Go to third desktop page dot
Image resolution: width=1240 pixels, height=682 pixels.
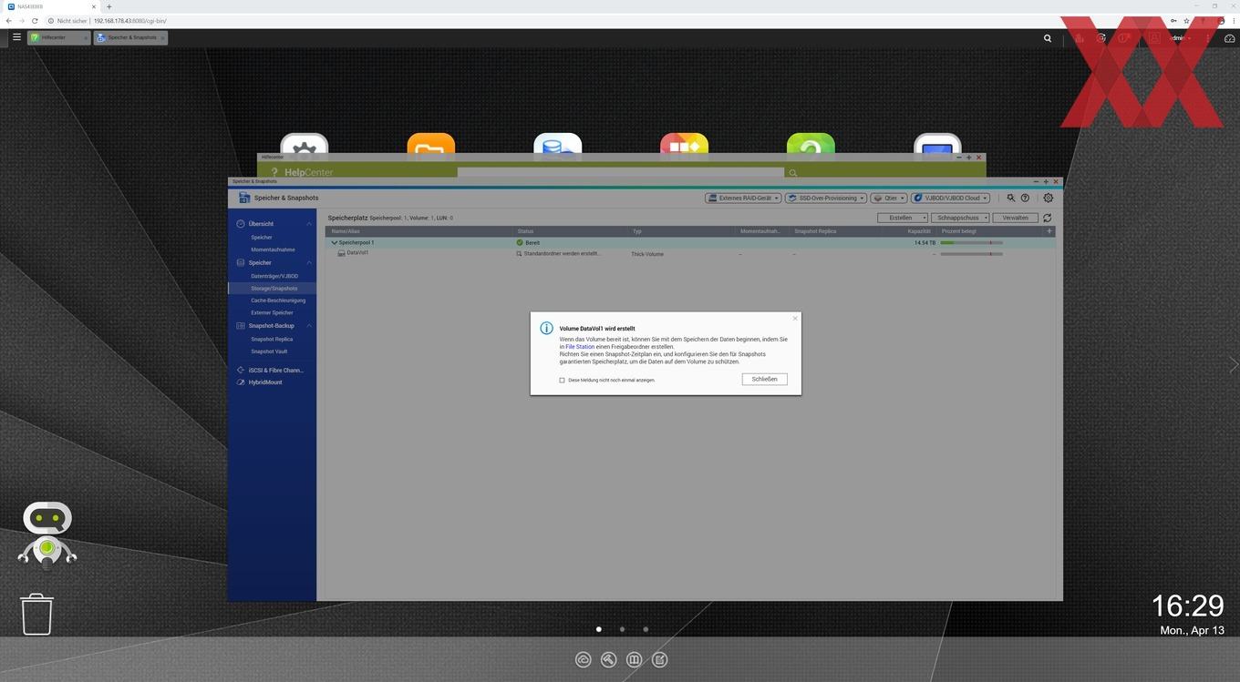(x=646, y=629)
